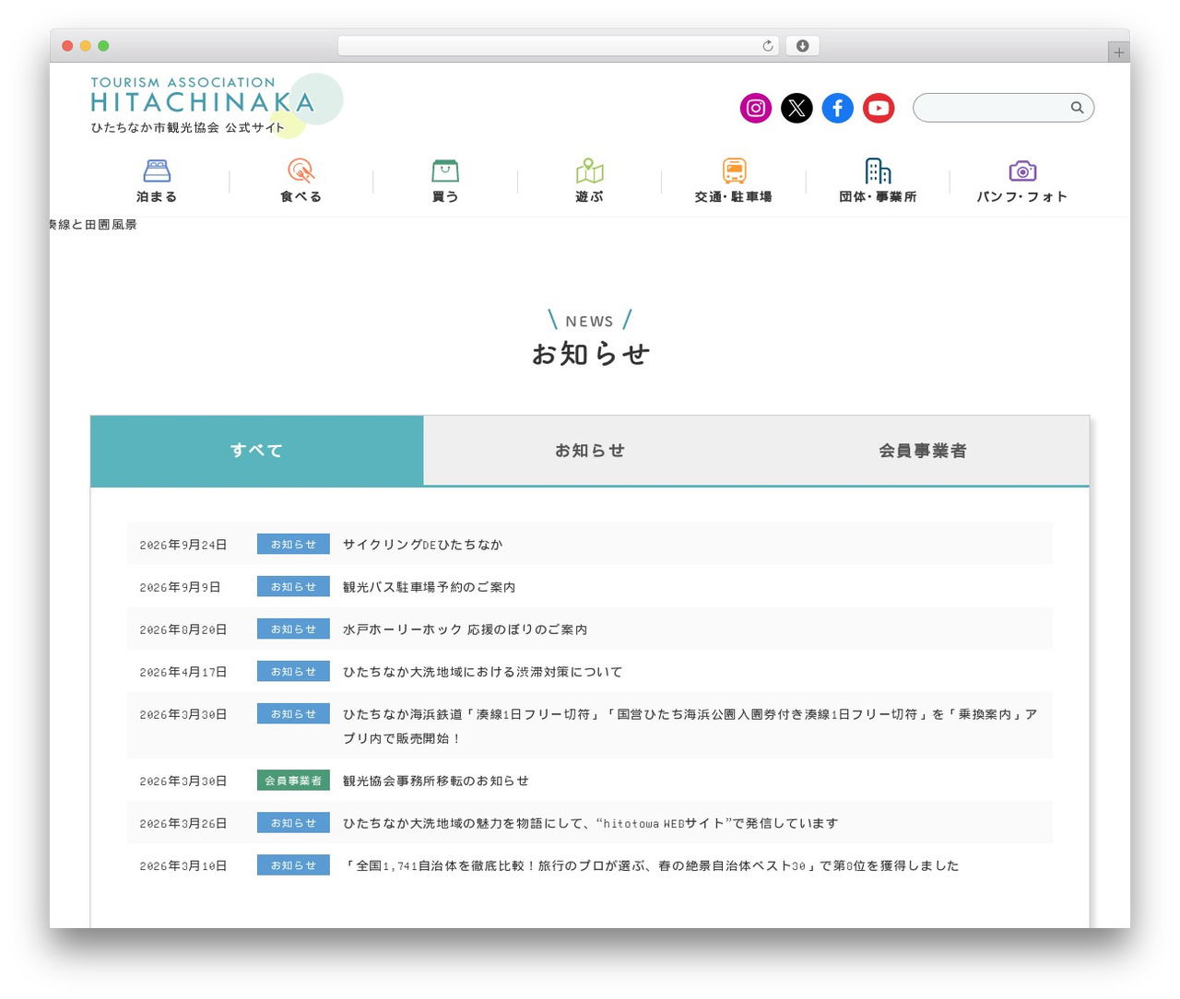Screen dimensions: 1180x999
Task: Click お知らせ tag on 2026年9月9日 row
Action: click(x=293, y=587)
